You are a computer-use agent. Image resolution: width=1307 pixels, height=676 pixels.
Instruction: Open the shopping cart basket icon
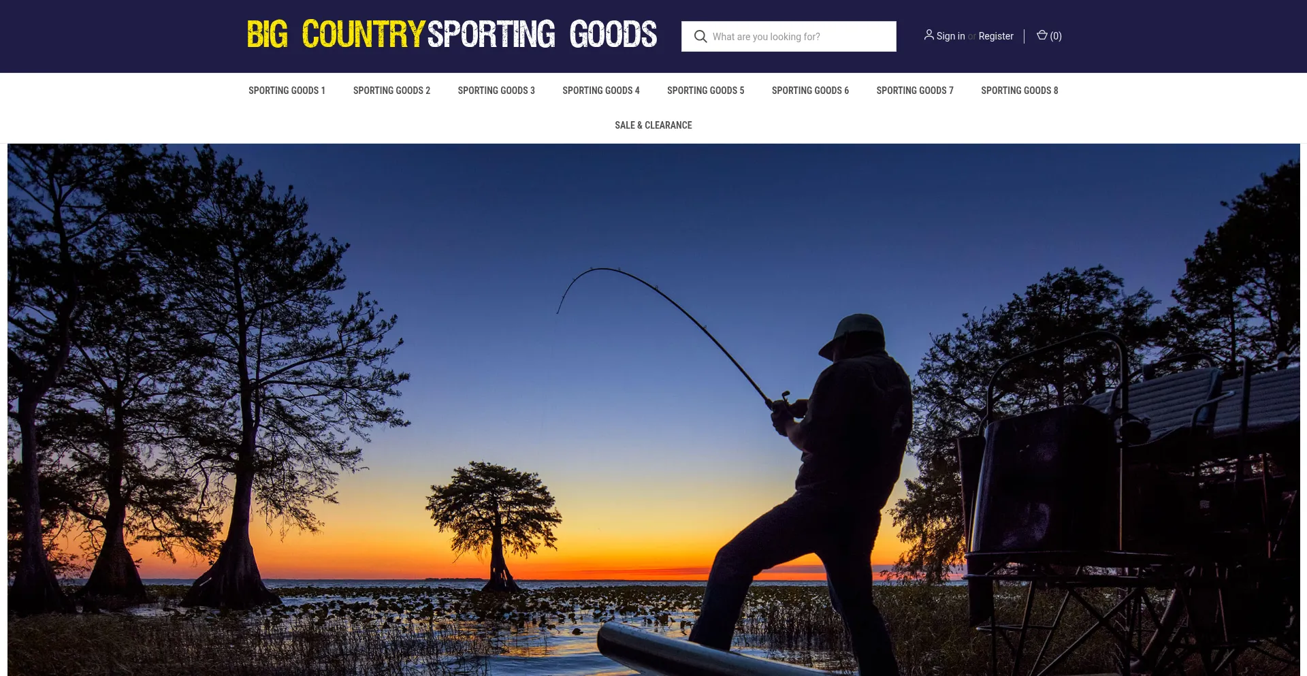[x=1042, y=35]
